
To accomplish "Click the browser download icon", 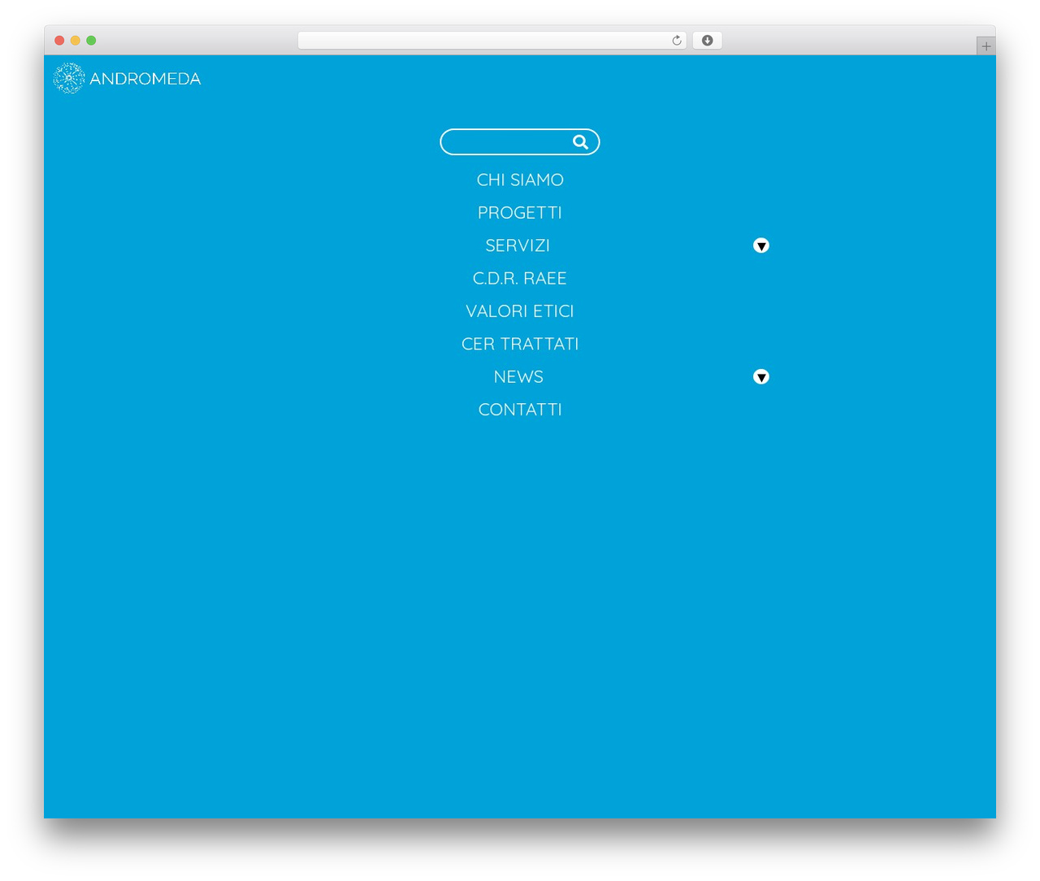I will pos(708,41).
